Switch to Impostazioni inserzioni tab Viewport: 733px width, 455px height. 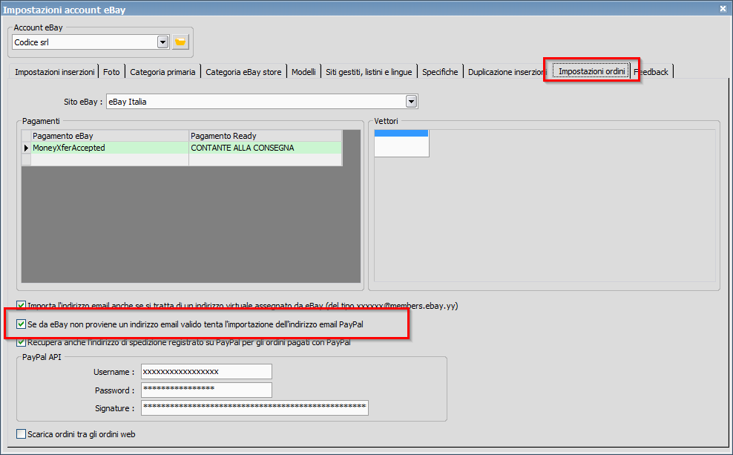pyautogui.click(x=55, y=72)
